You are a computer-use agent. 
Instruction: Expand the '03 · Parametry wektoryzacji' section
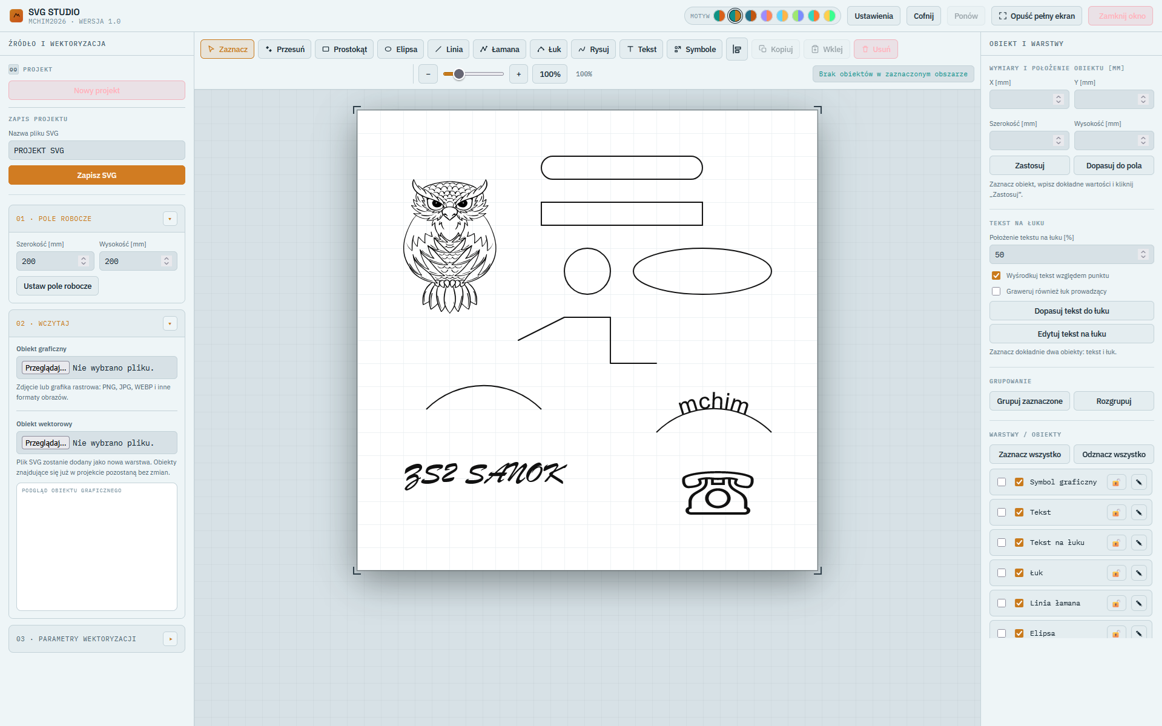tap(170, 639)
